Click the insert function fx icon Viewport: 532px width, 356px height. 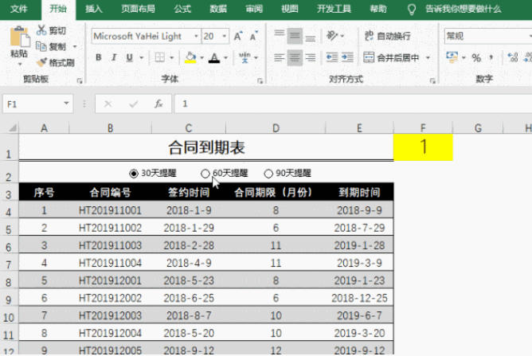tap(158, 104)
